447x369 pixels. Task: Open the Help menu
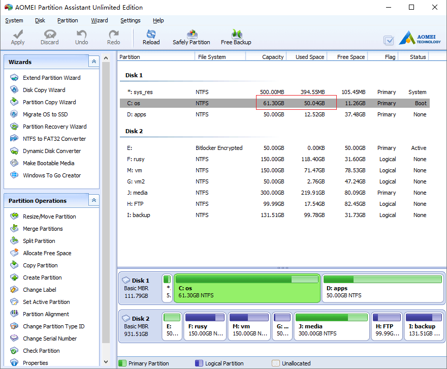tap(158, 20)
